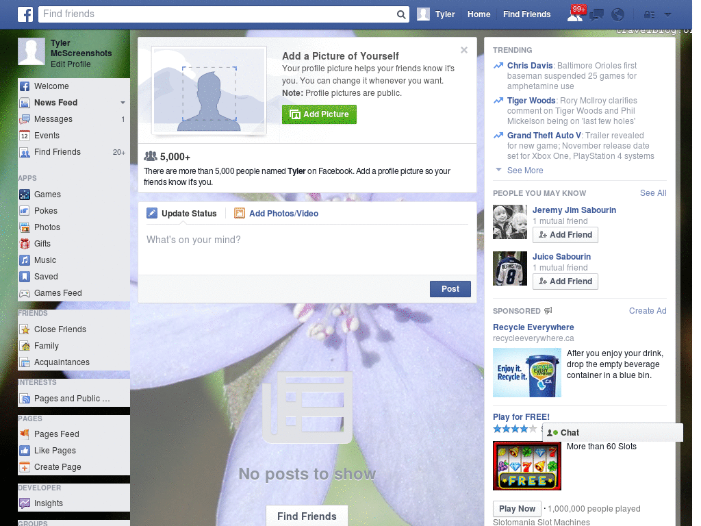Open Tyler profile from top bar
The width and height of the screenshot is (701, 526).
(x=445, y=14)
